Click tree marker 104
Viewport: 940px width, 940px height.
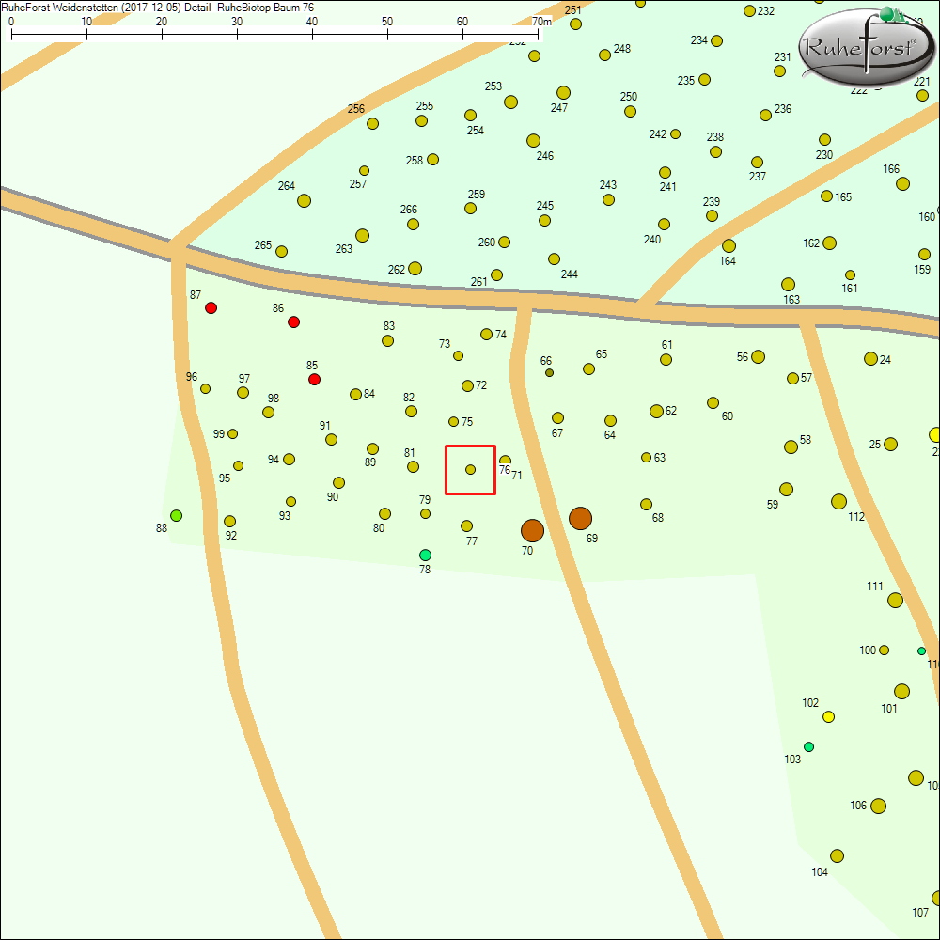coord(837,855)
